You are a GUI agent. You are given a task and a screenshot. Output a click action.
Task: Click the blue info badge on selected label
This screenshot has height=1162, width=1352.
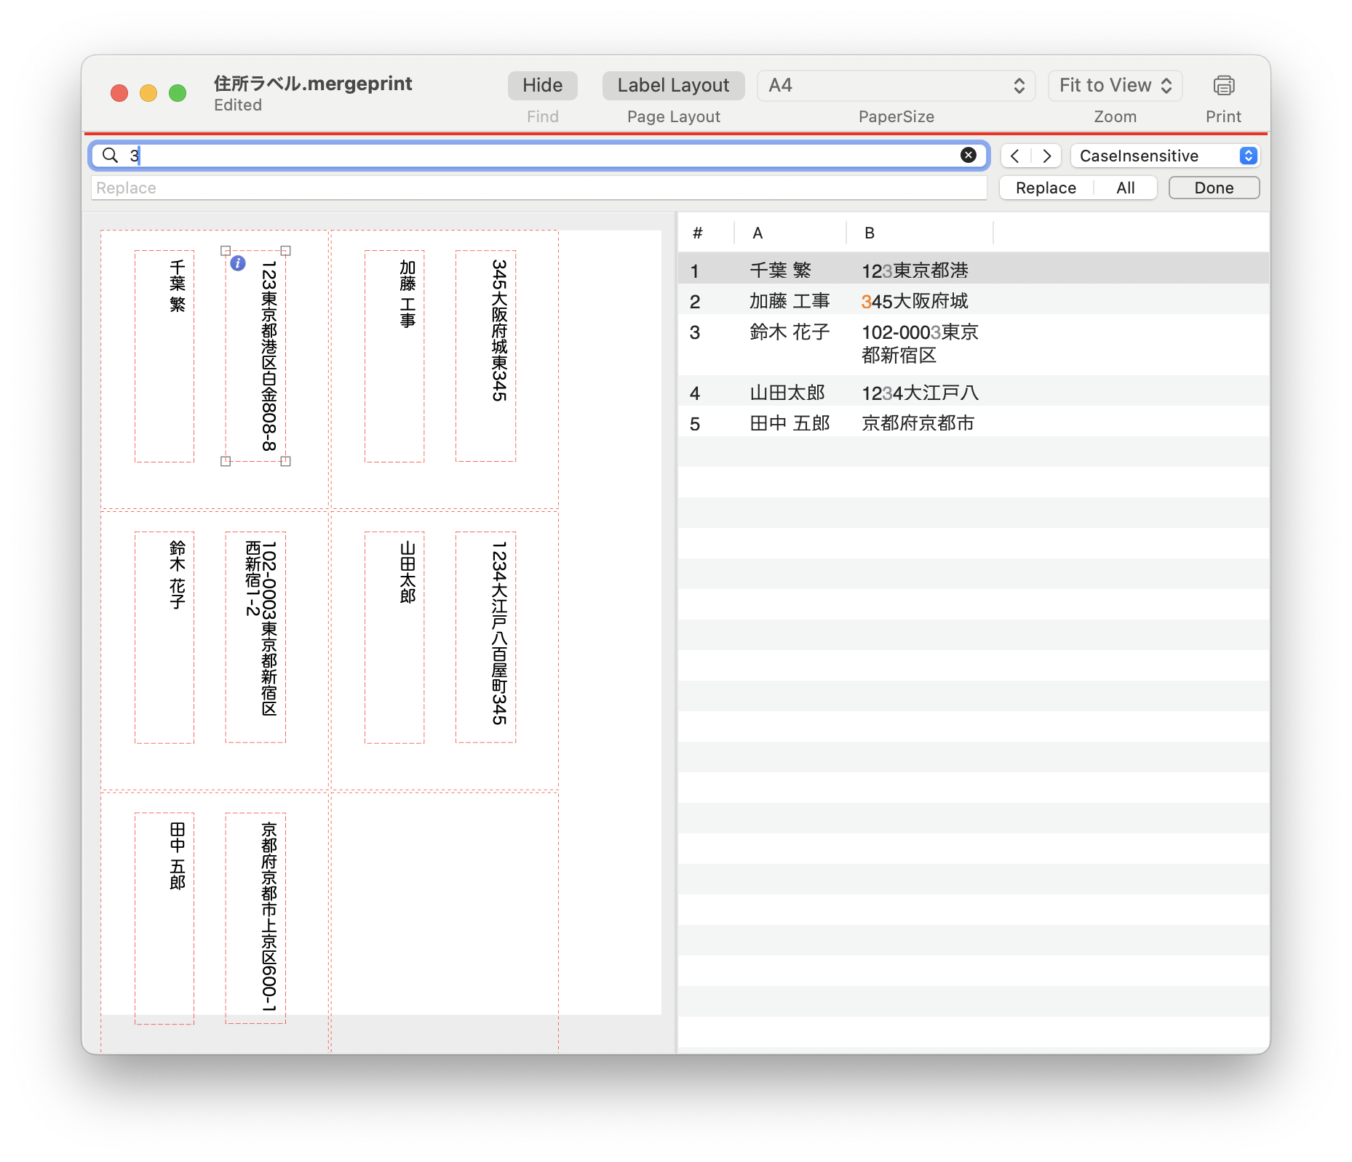coord(238,263)
